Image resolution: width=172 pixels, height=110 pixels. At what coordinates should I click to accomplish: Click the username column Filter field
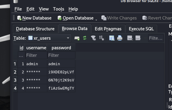coord(36,55)
